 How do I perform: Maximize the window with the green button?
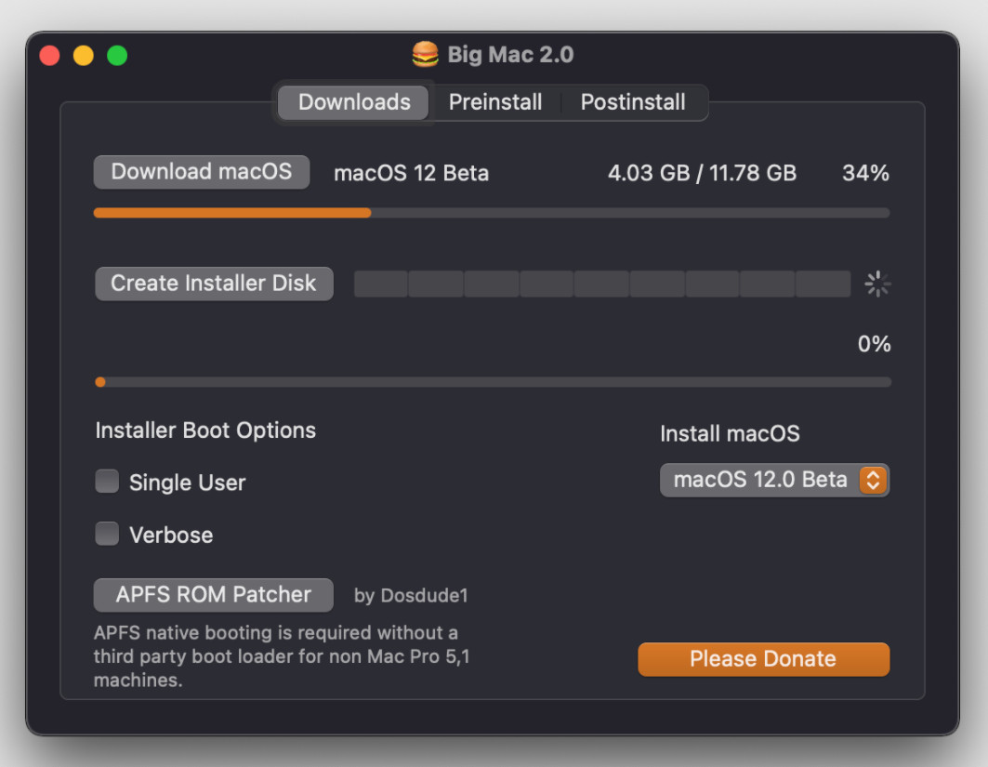(117, 56)
